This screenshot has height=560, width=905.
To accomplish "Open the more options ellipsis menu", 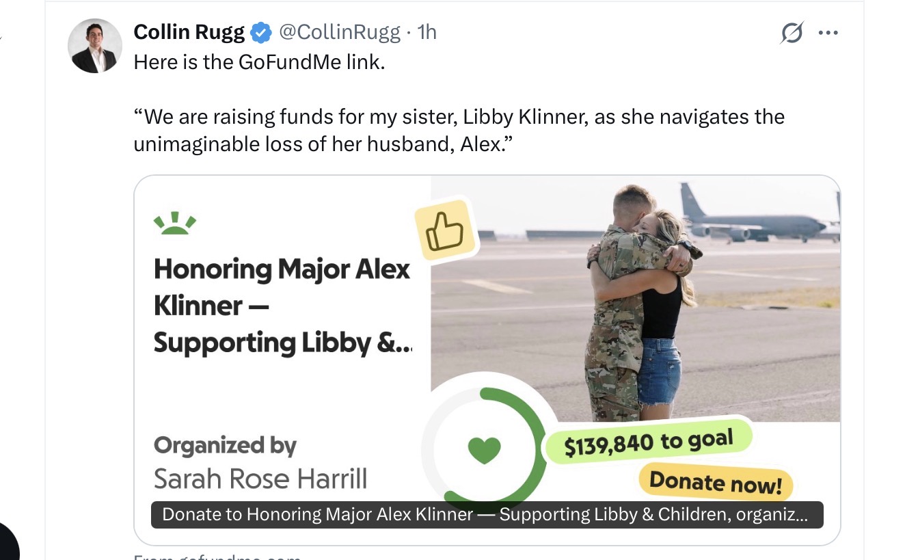I will point(828,33).
